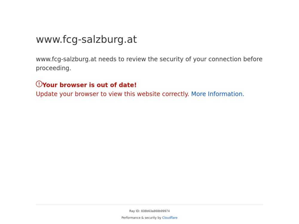Visit the Cloudflare link in the footer

coord(170,218)
